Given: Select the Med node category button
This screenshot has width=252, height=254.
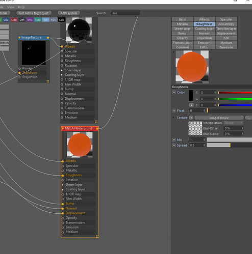Looking at the screenshot, I should 38,20.
